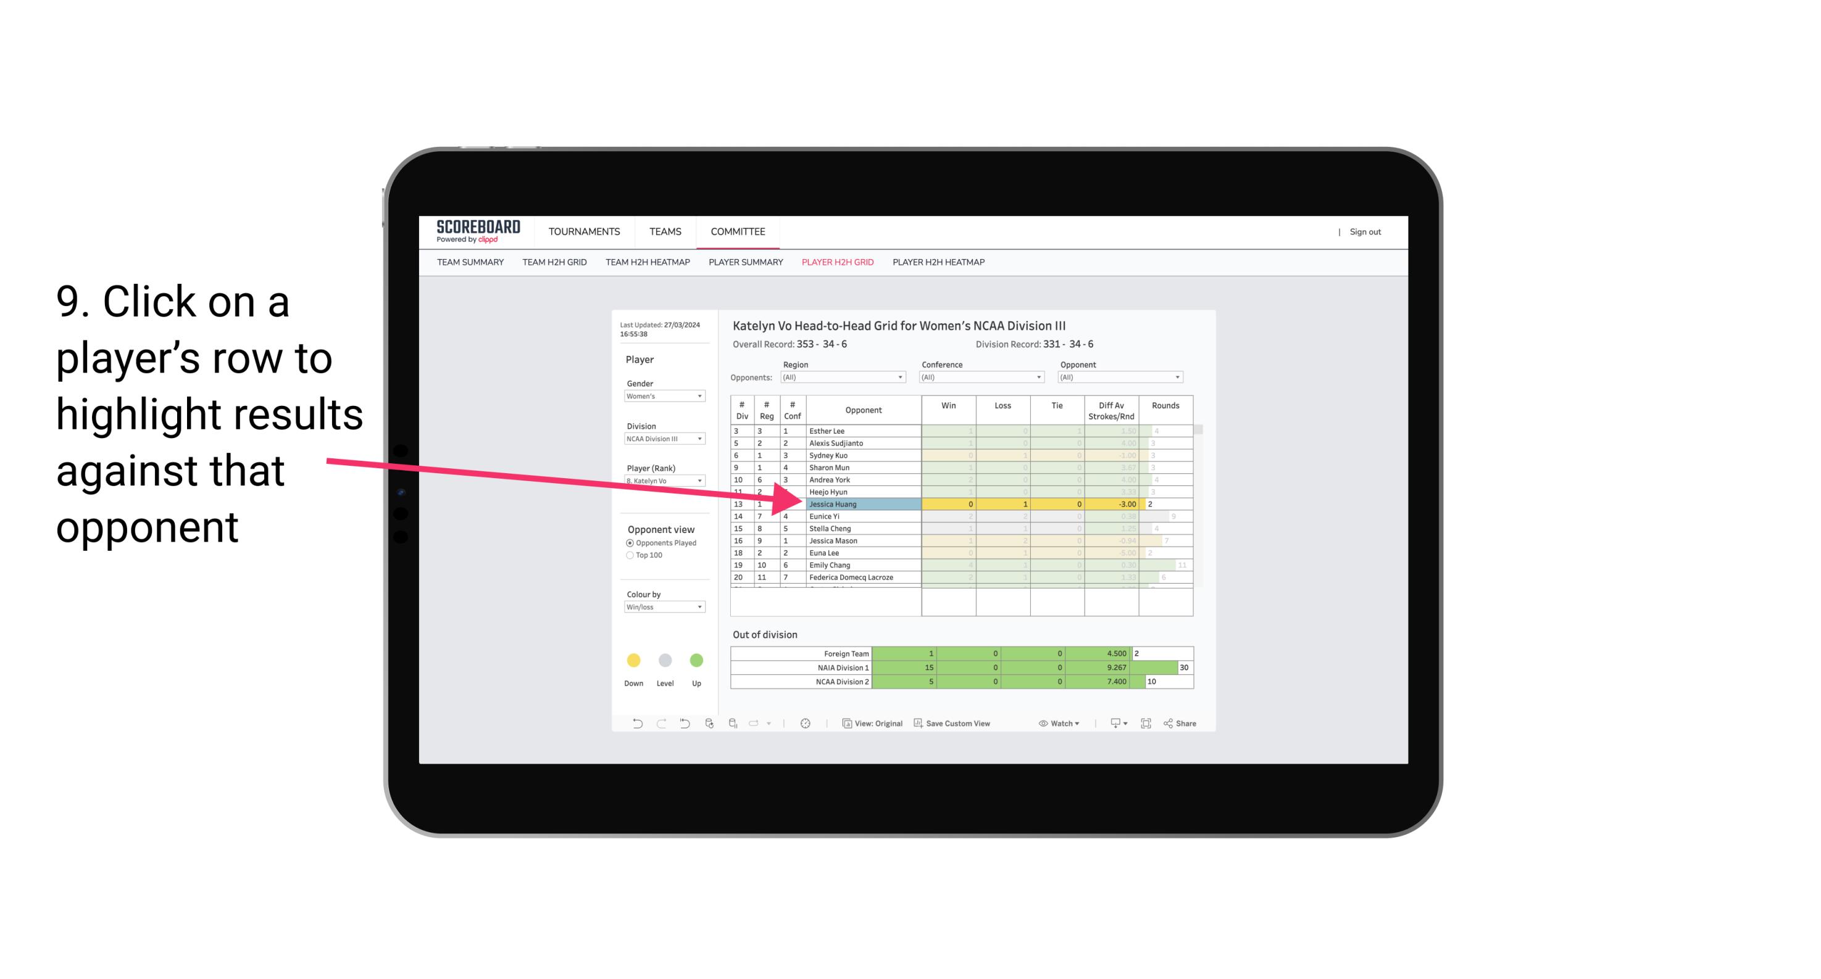Click the yellow Down color swatch
Image resolution: width=1821 pixels, height=979 pixels.
pyautogui.click(x=632, y=659)
